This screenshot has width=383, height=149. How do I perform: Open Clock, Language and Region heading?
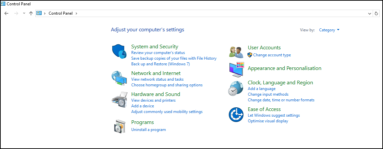click(x=280, y=83)
